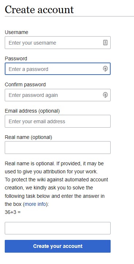The height and width of the screenshot is (264, 134).
Task: Click the 'Email address (optional)' label
Action: pyautogui.click(x=32, y=111)
